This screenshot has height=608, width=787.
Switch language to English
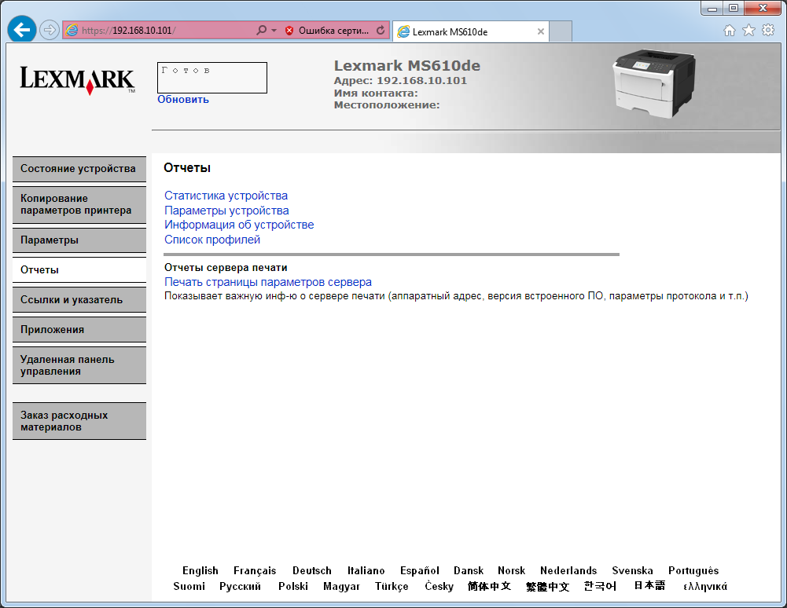200,571
